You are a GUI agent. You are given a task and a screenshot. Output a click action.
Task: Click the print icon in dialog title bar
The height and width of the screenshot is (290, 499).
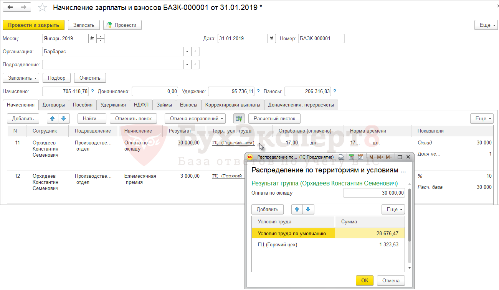[341, 157]
